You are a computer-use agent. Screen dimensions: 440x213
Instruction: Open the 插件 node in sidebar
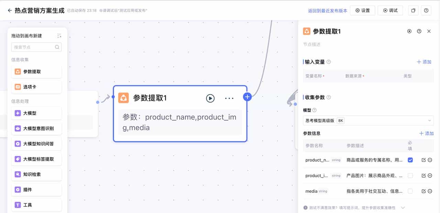(36, 189)
